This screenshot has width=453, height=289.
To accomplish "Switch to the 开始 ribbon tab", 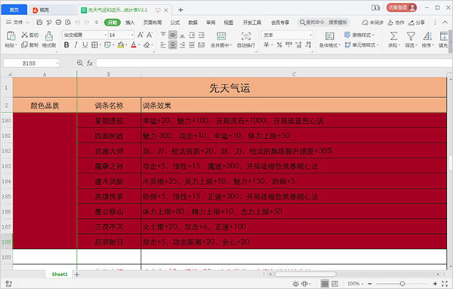I will point(112,22).
